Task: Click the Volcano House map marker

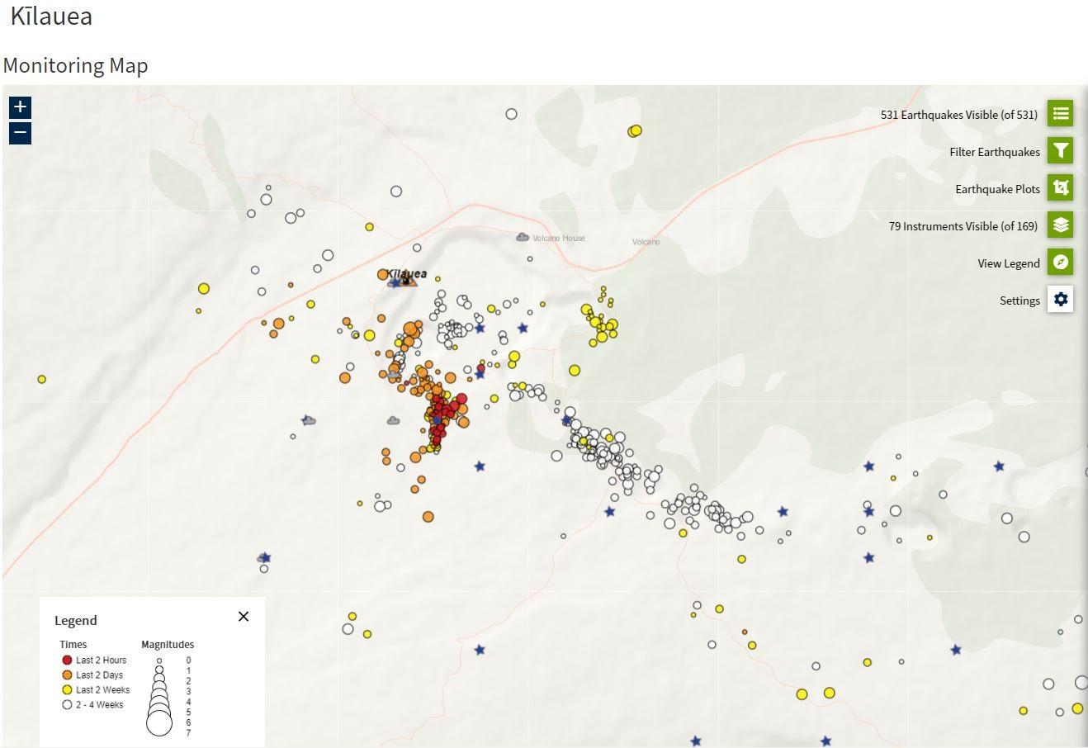Action: coord(523,238)
